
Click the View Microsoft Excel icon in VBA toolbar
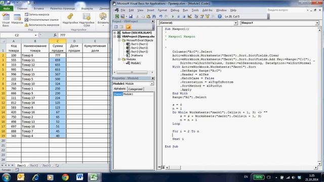[x=117, y=16]
